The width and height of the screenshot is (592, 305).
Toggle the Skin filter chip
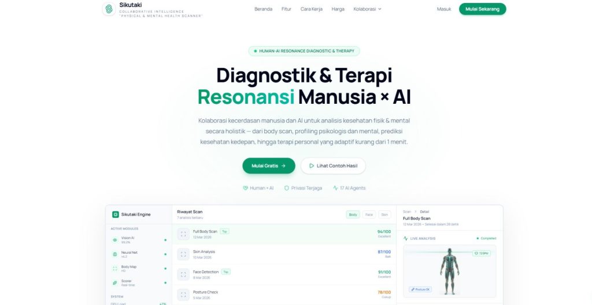384,214
